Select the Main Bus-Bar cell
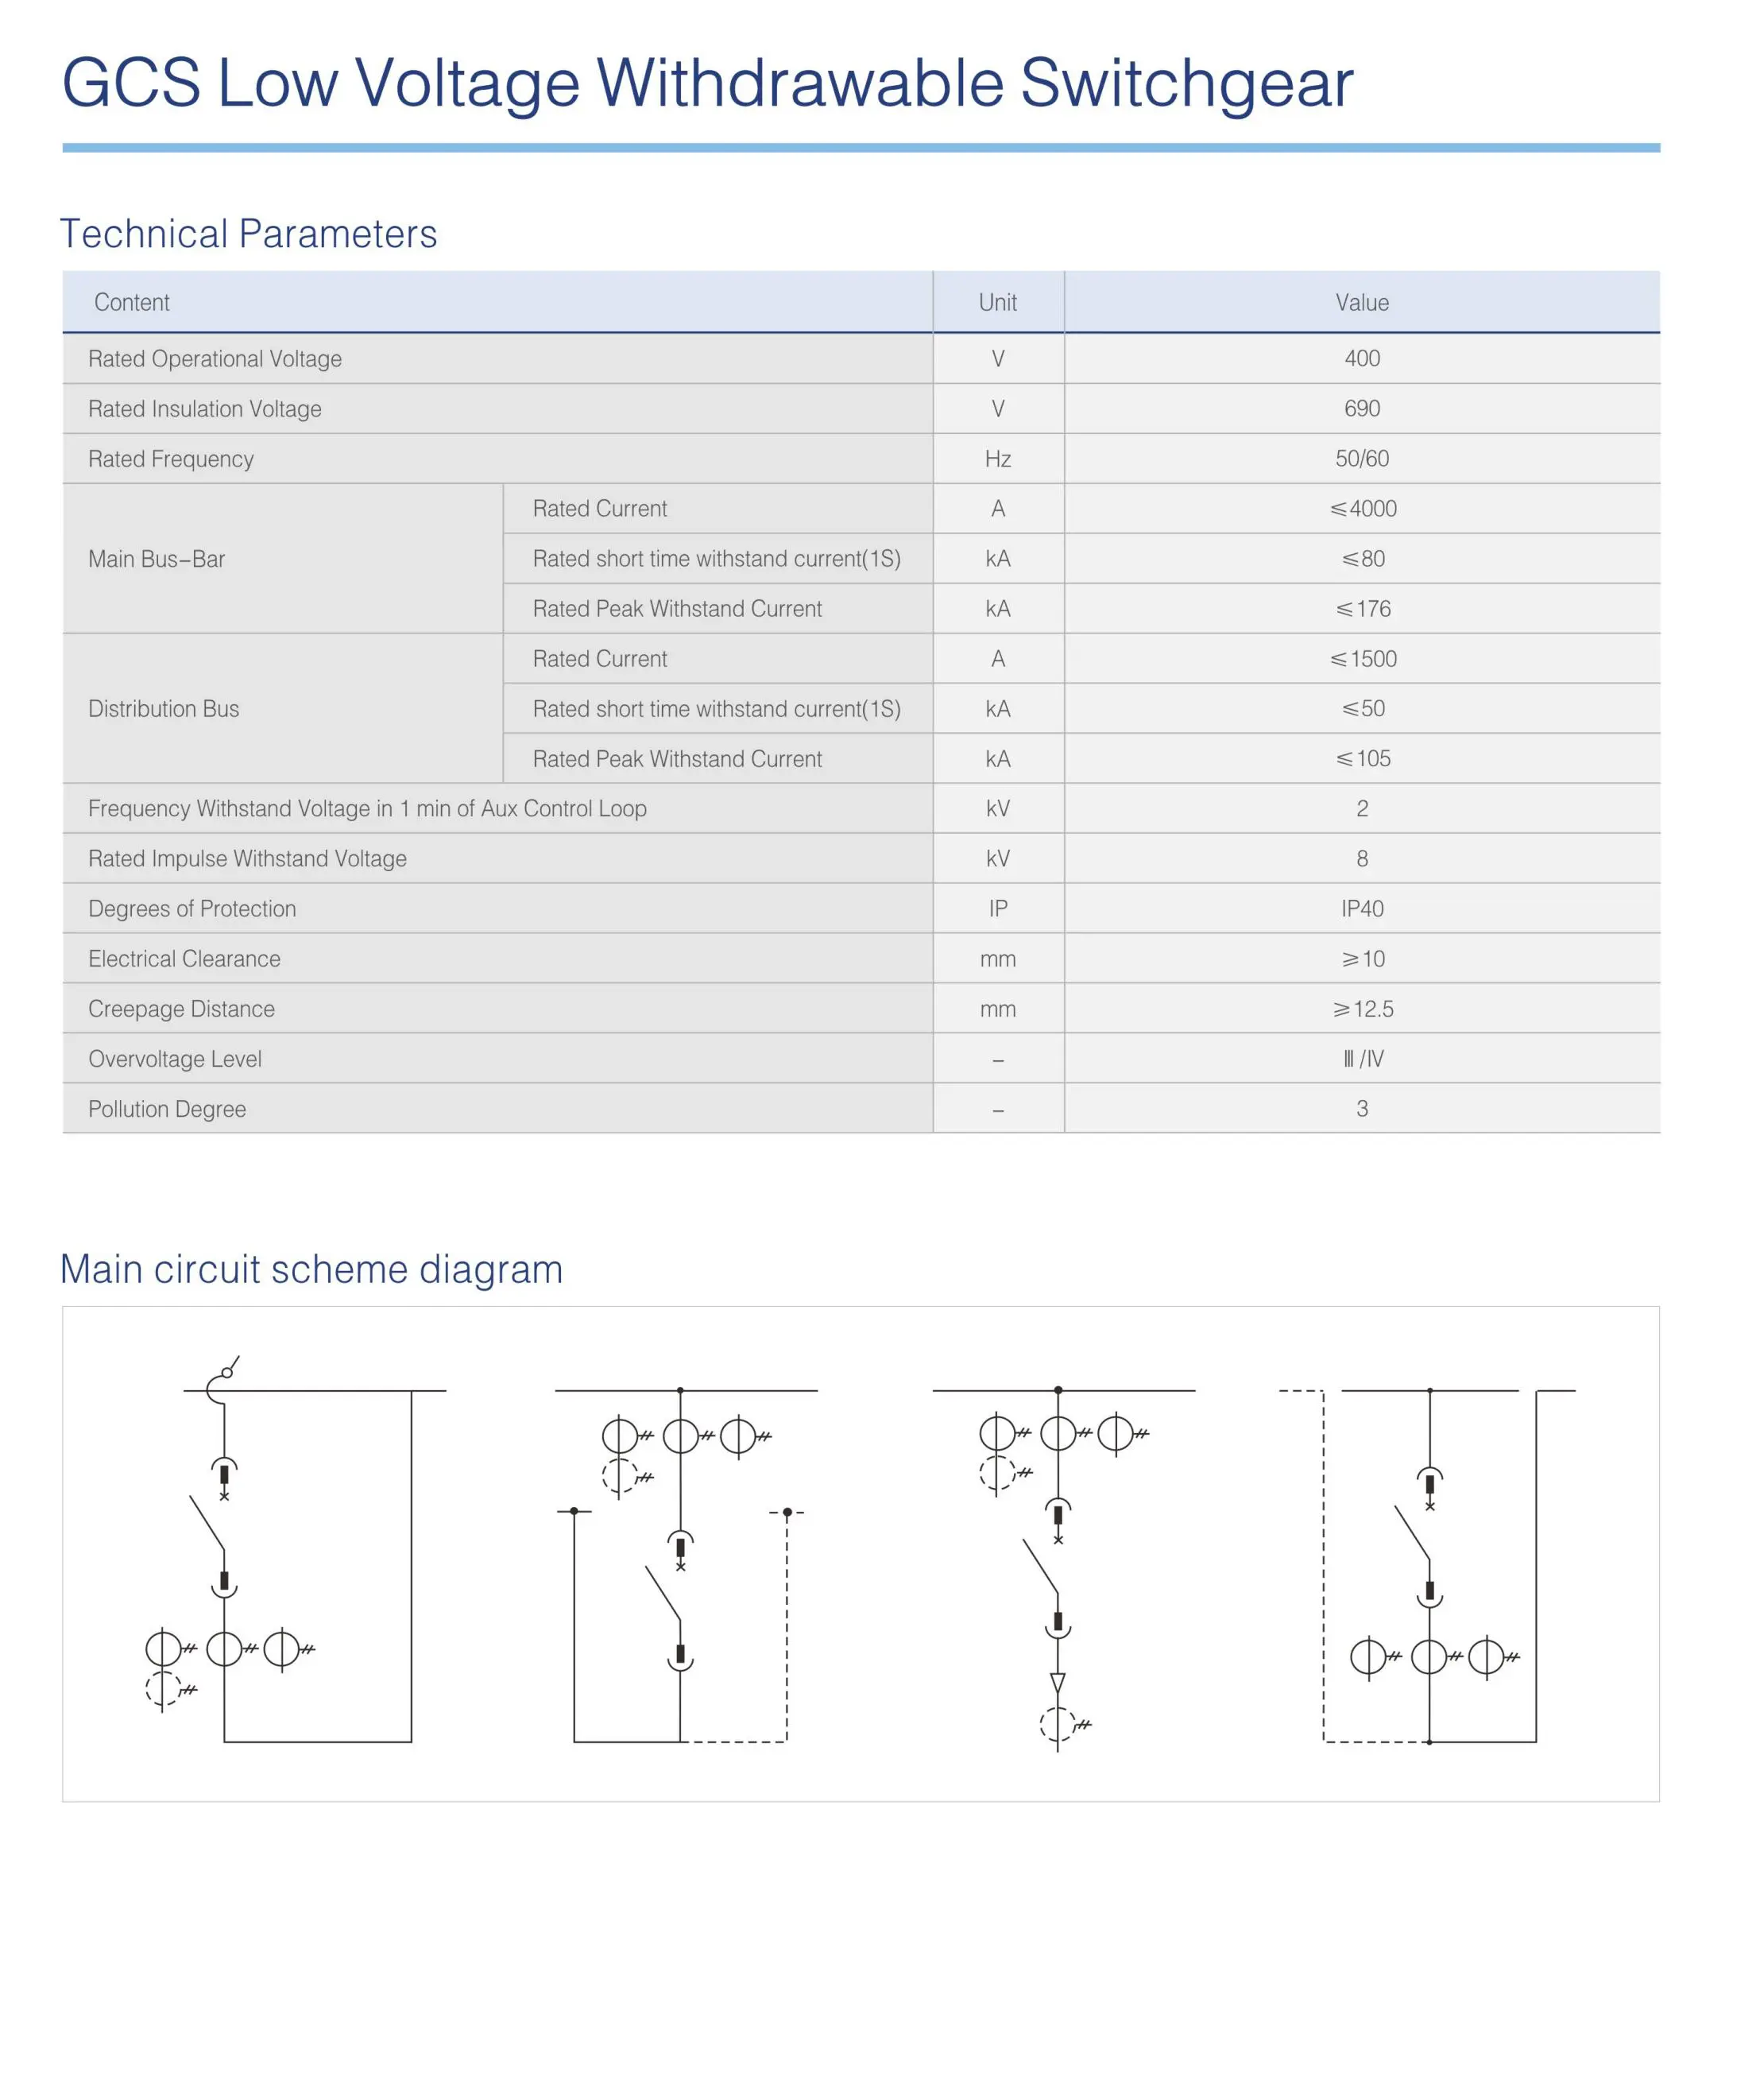Viewport: 1760px width, 2100px height. pos(283,558)
